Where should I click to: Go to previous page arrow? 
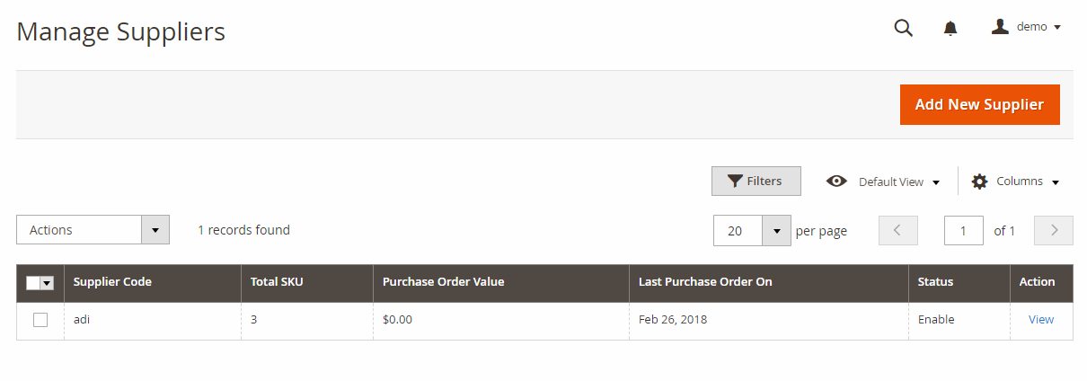pos(898,230)
